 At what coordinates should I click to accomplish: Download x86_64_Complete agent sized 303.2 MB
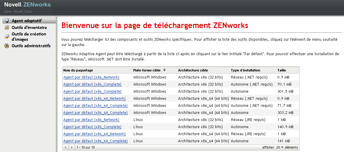coord(95,113)
